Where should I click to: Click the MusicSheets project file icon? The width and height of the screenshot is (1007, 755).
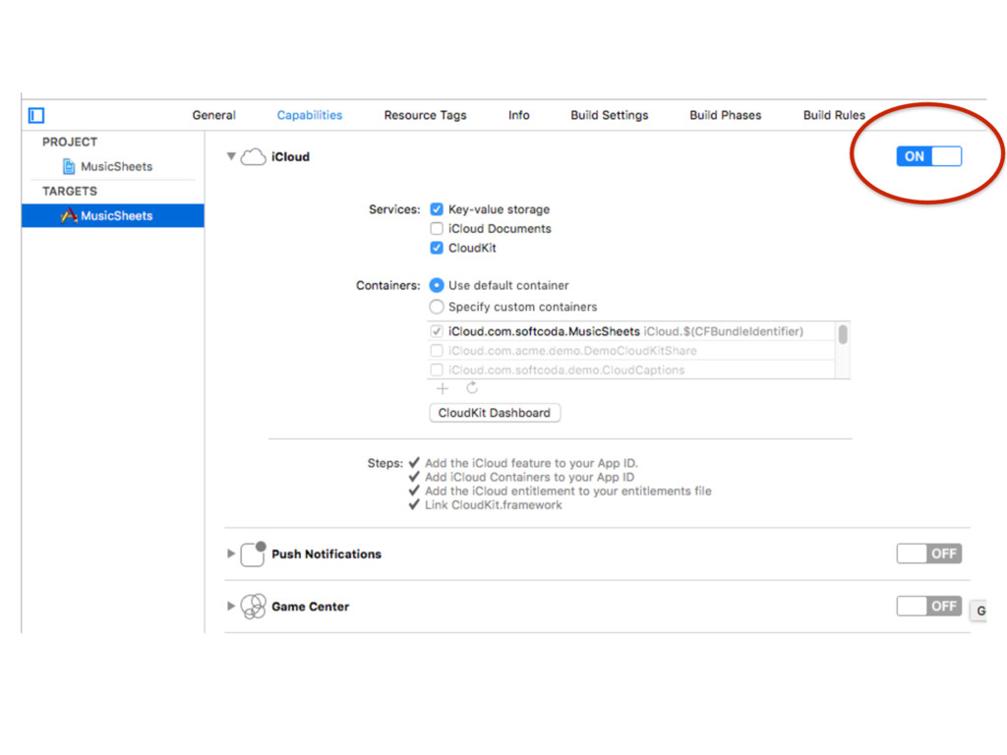tap(69, 167)
